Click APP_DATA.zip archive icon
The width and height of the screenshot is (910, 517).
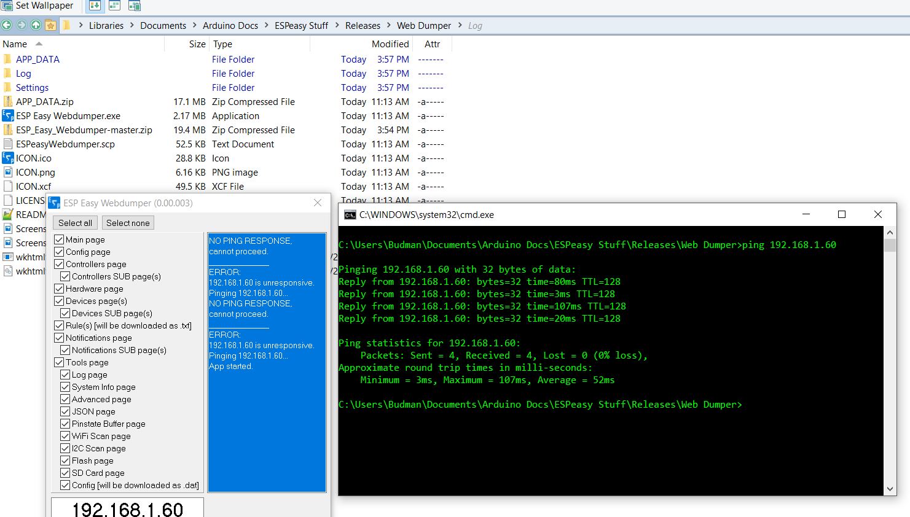point(7,101)
